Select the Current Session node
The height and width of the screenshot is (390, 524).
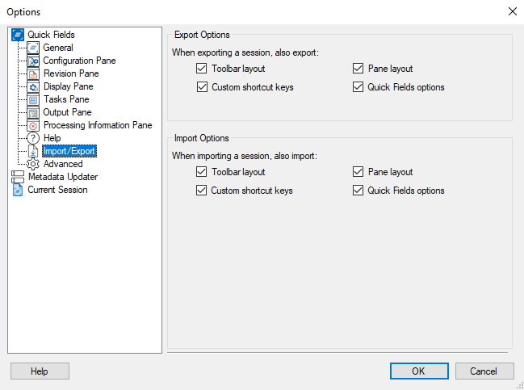[x=57, y=190]
